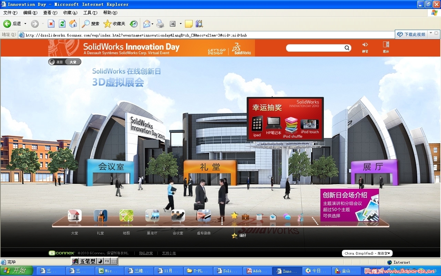
Task: Click the yellow note icon in IE toolbar
Action: click(x=188, y=24)
